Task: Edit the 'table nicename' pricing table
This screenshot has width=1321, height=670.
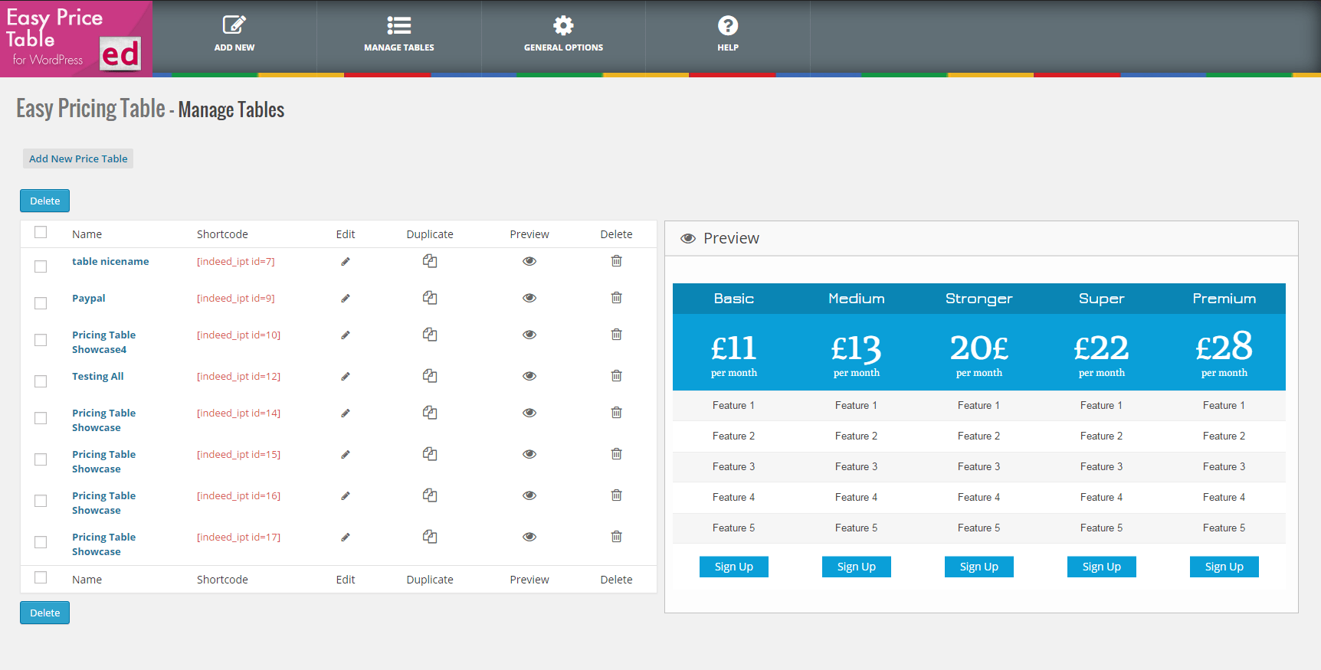Action: pos(346,262)
